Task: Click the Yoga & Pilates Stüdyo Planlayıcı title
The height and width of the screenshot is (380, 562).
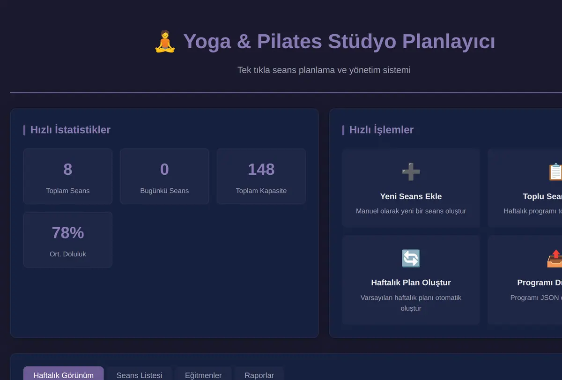Action: tap(339, 42)
